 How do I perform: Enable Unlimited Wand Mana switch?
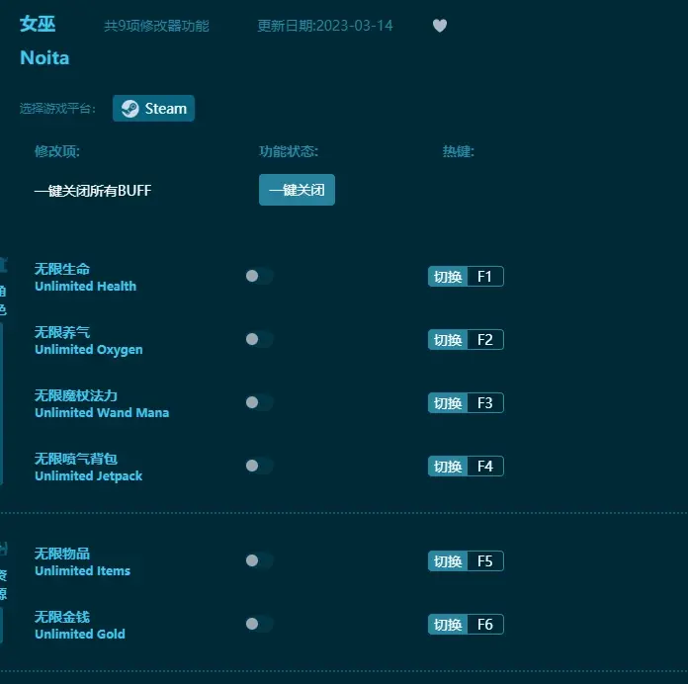pos(259,402)
